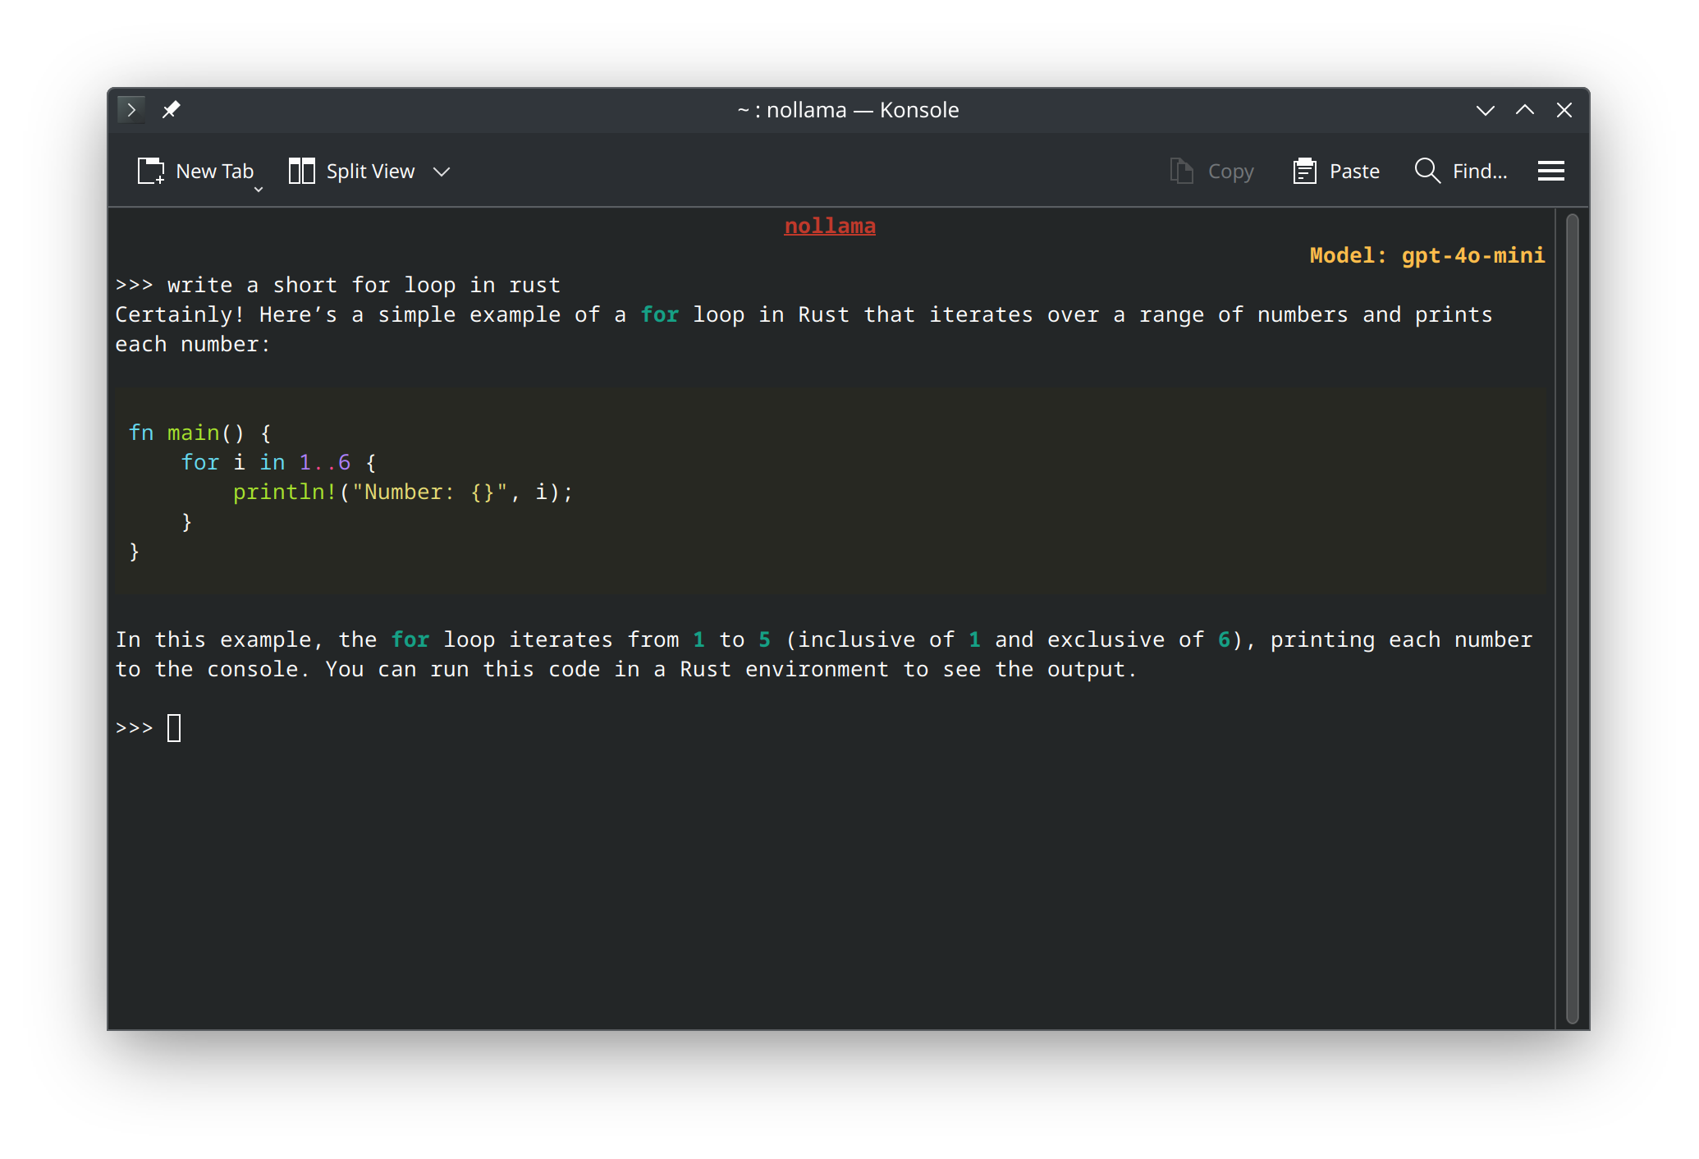Expand the hamburger menu options
Screen dimensions: 1699x1159
coord(1550,169)
